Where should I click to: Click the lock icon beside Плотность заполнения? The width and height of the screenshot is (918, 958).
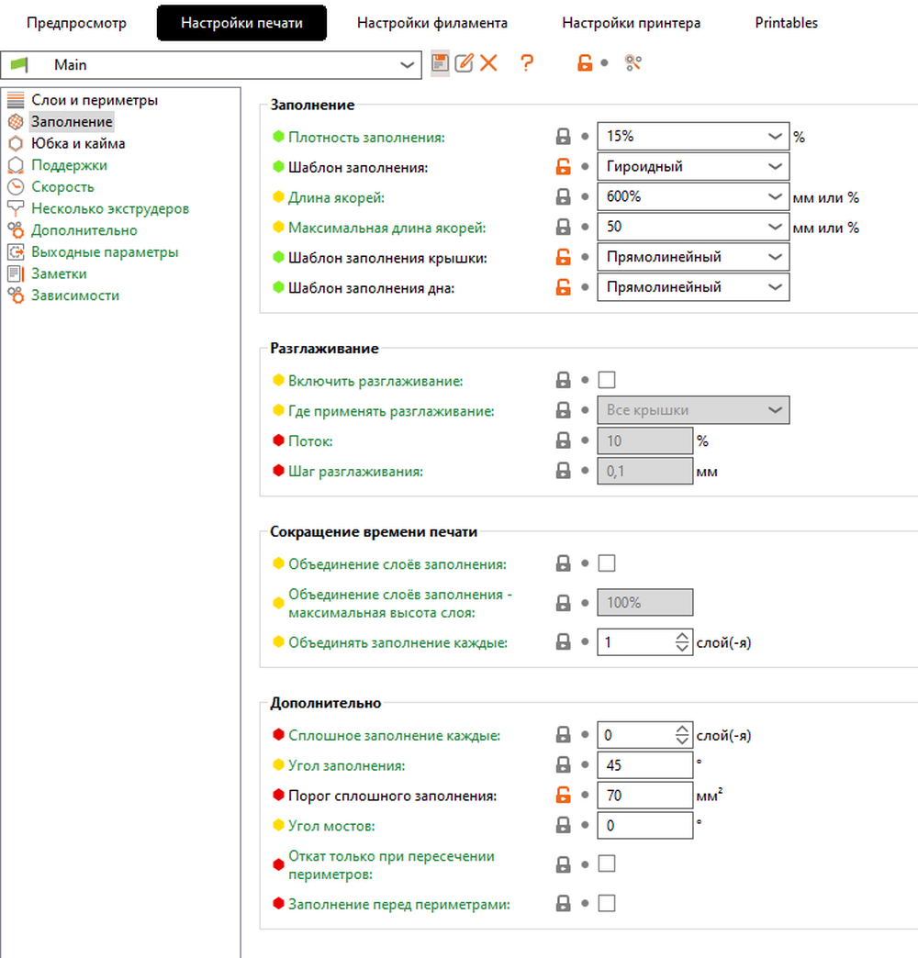[563, 137]
